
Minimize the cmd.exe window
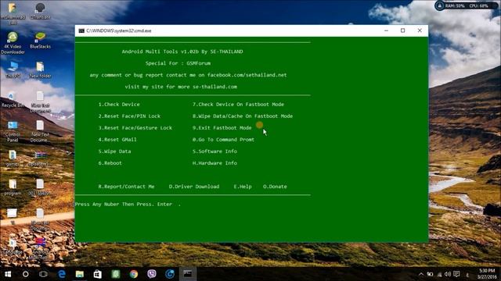coord(386,30)
